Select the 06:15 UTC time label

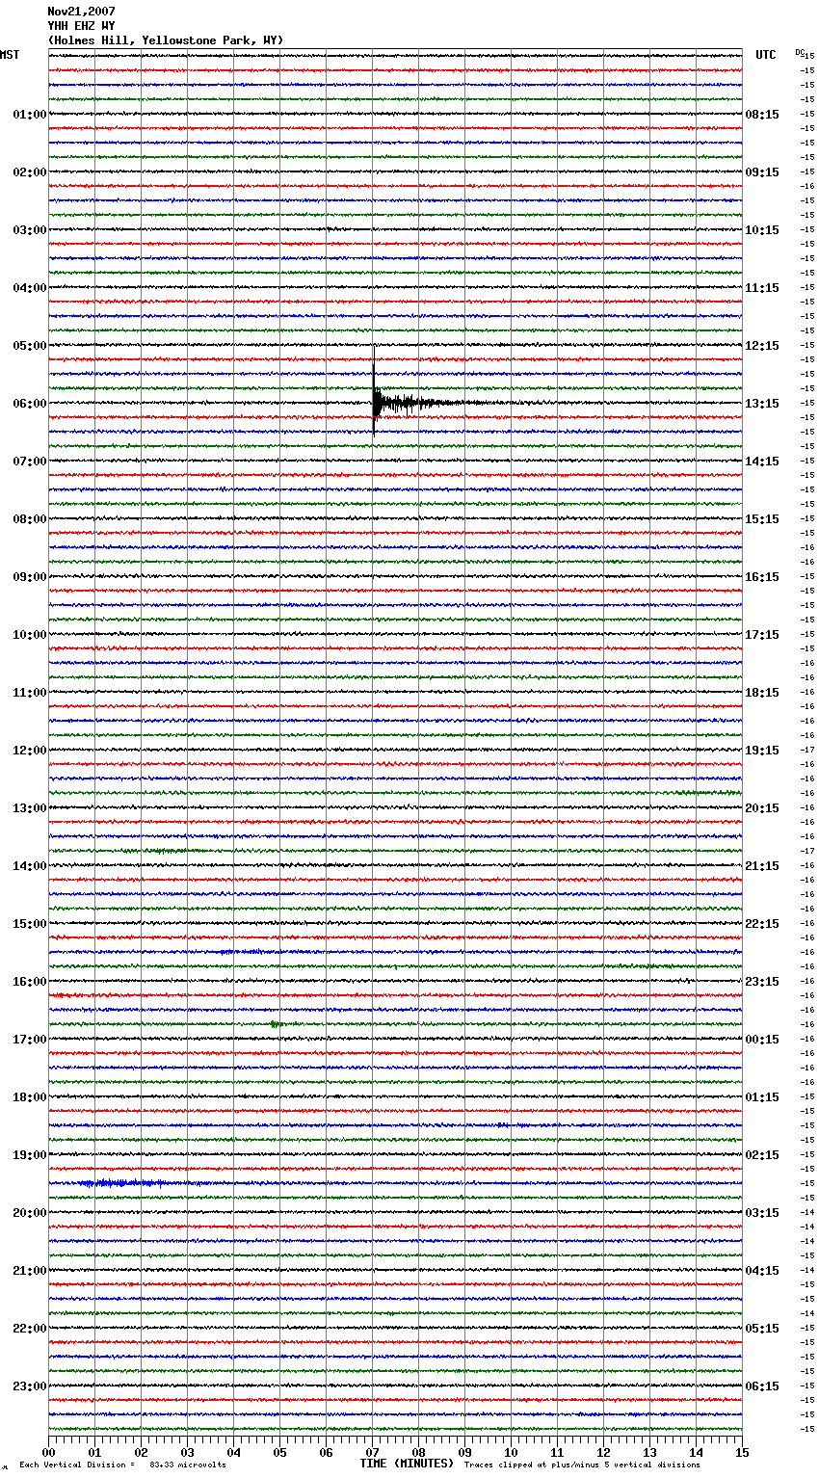(x=762, y=1386)
